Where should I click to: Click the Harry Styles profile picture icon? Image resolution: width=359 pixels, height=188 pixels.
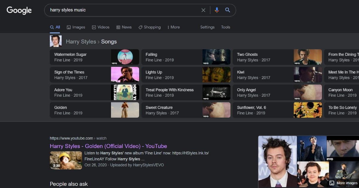pyautogui.click(x=56, y=41)
